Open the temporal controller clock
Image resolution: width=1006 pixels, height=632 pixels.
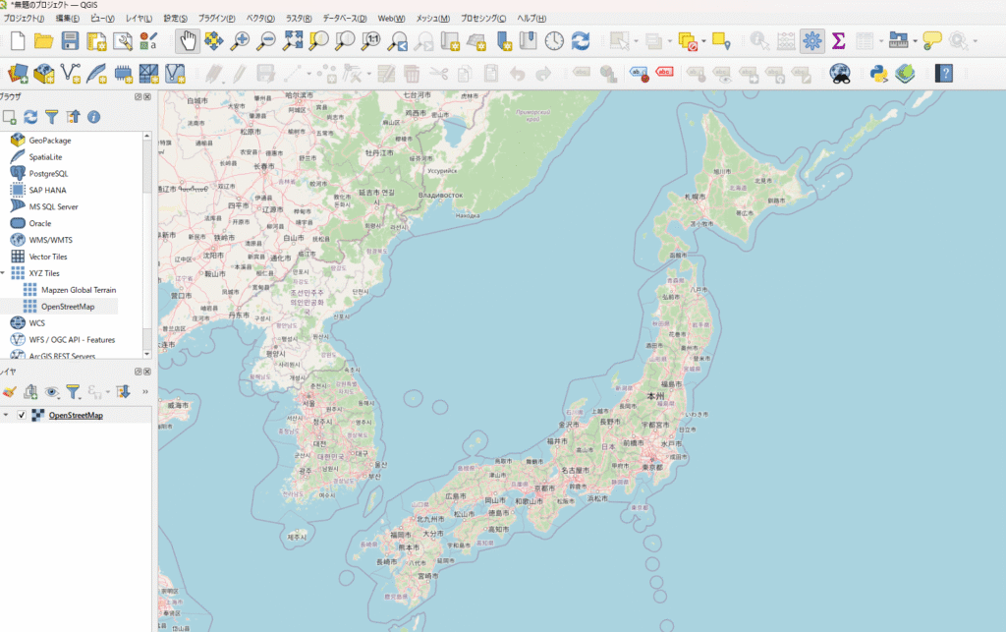(x=554, y=41)
